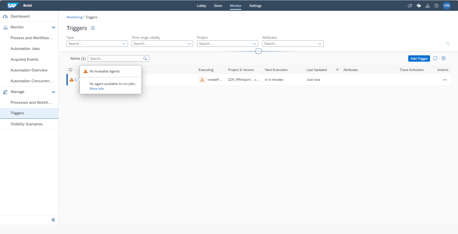This screenshot has height=234, width=458.
Task: Click the Items search input field
Action: point(116,58)
